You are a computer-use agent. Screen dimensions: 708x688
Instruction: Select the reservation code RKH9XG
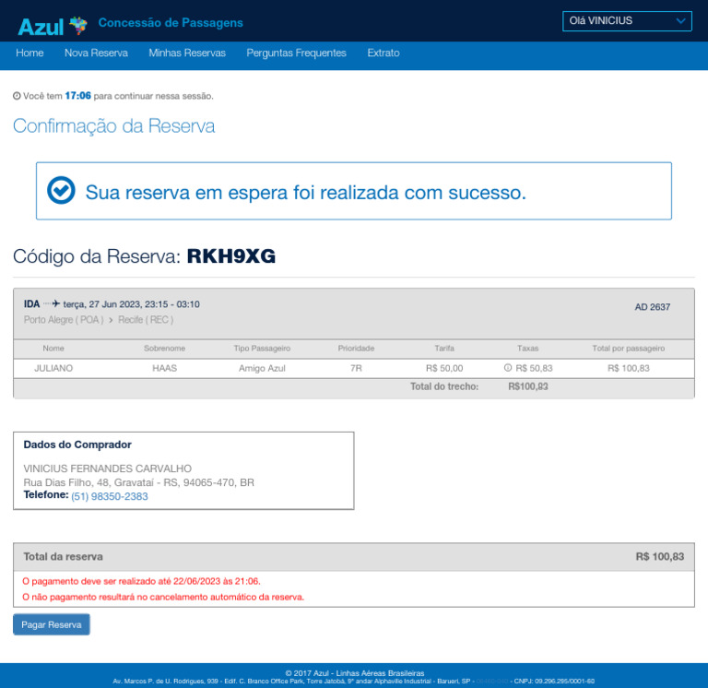tap(231, 256)
